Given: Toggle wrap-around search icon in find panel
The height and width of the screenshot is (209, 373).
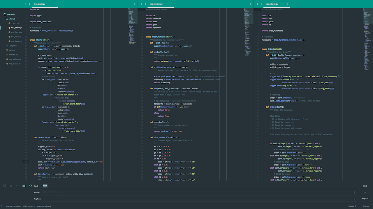Looking at the screenshot, I should point(30,186).
